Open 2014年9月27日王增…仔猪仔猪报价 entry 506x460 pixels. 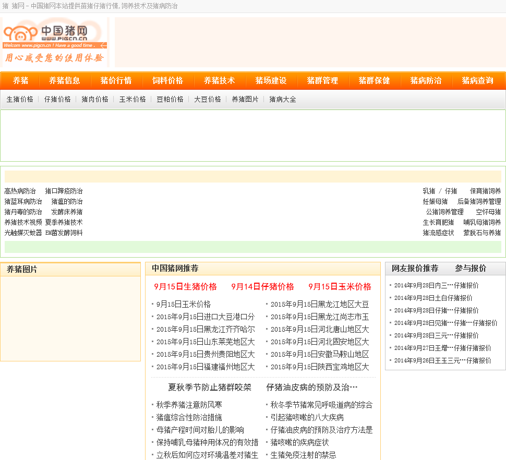pyautogui.click(x=442, y=348)
